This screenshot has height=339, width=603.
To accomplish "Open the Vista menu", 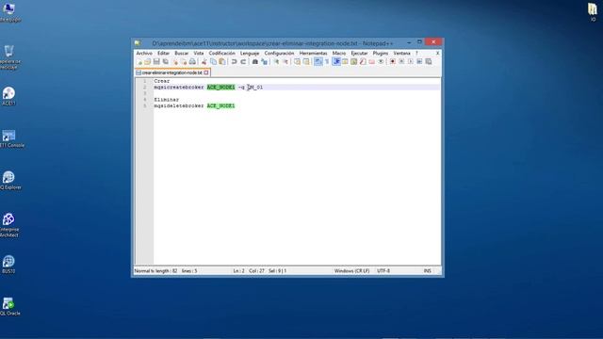I will coord(199,53).
